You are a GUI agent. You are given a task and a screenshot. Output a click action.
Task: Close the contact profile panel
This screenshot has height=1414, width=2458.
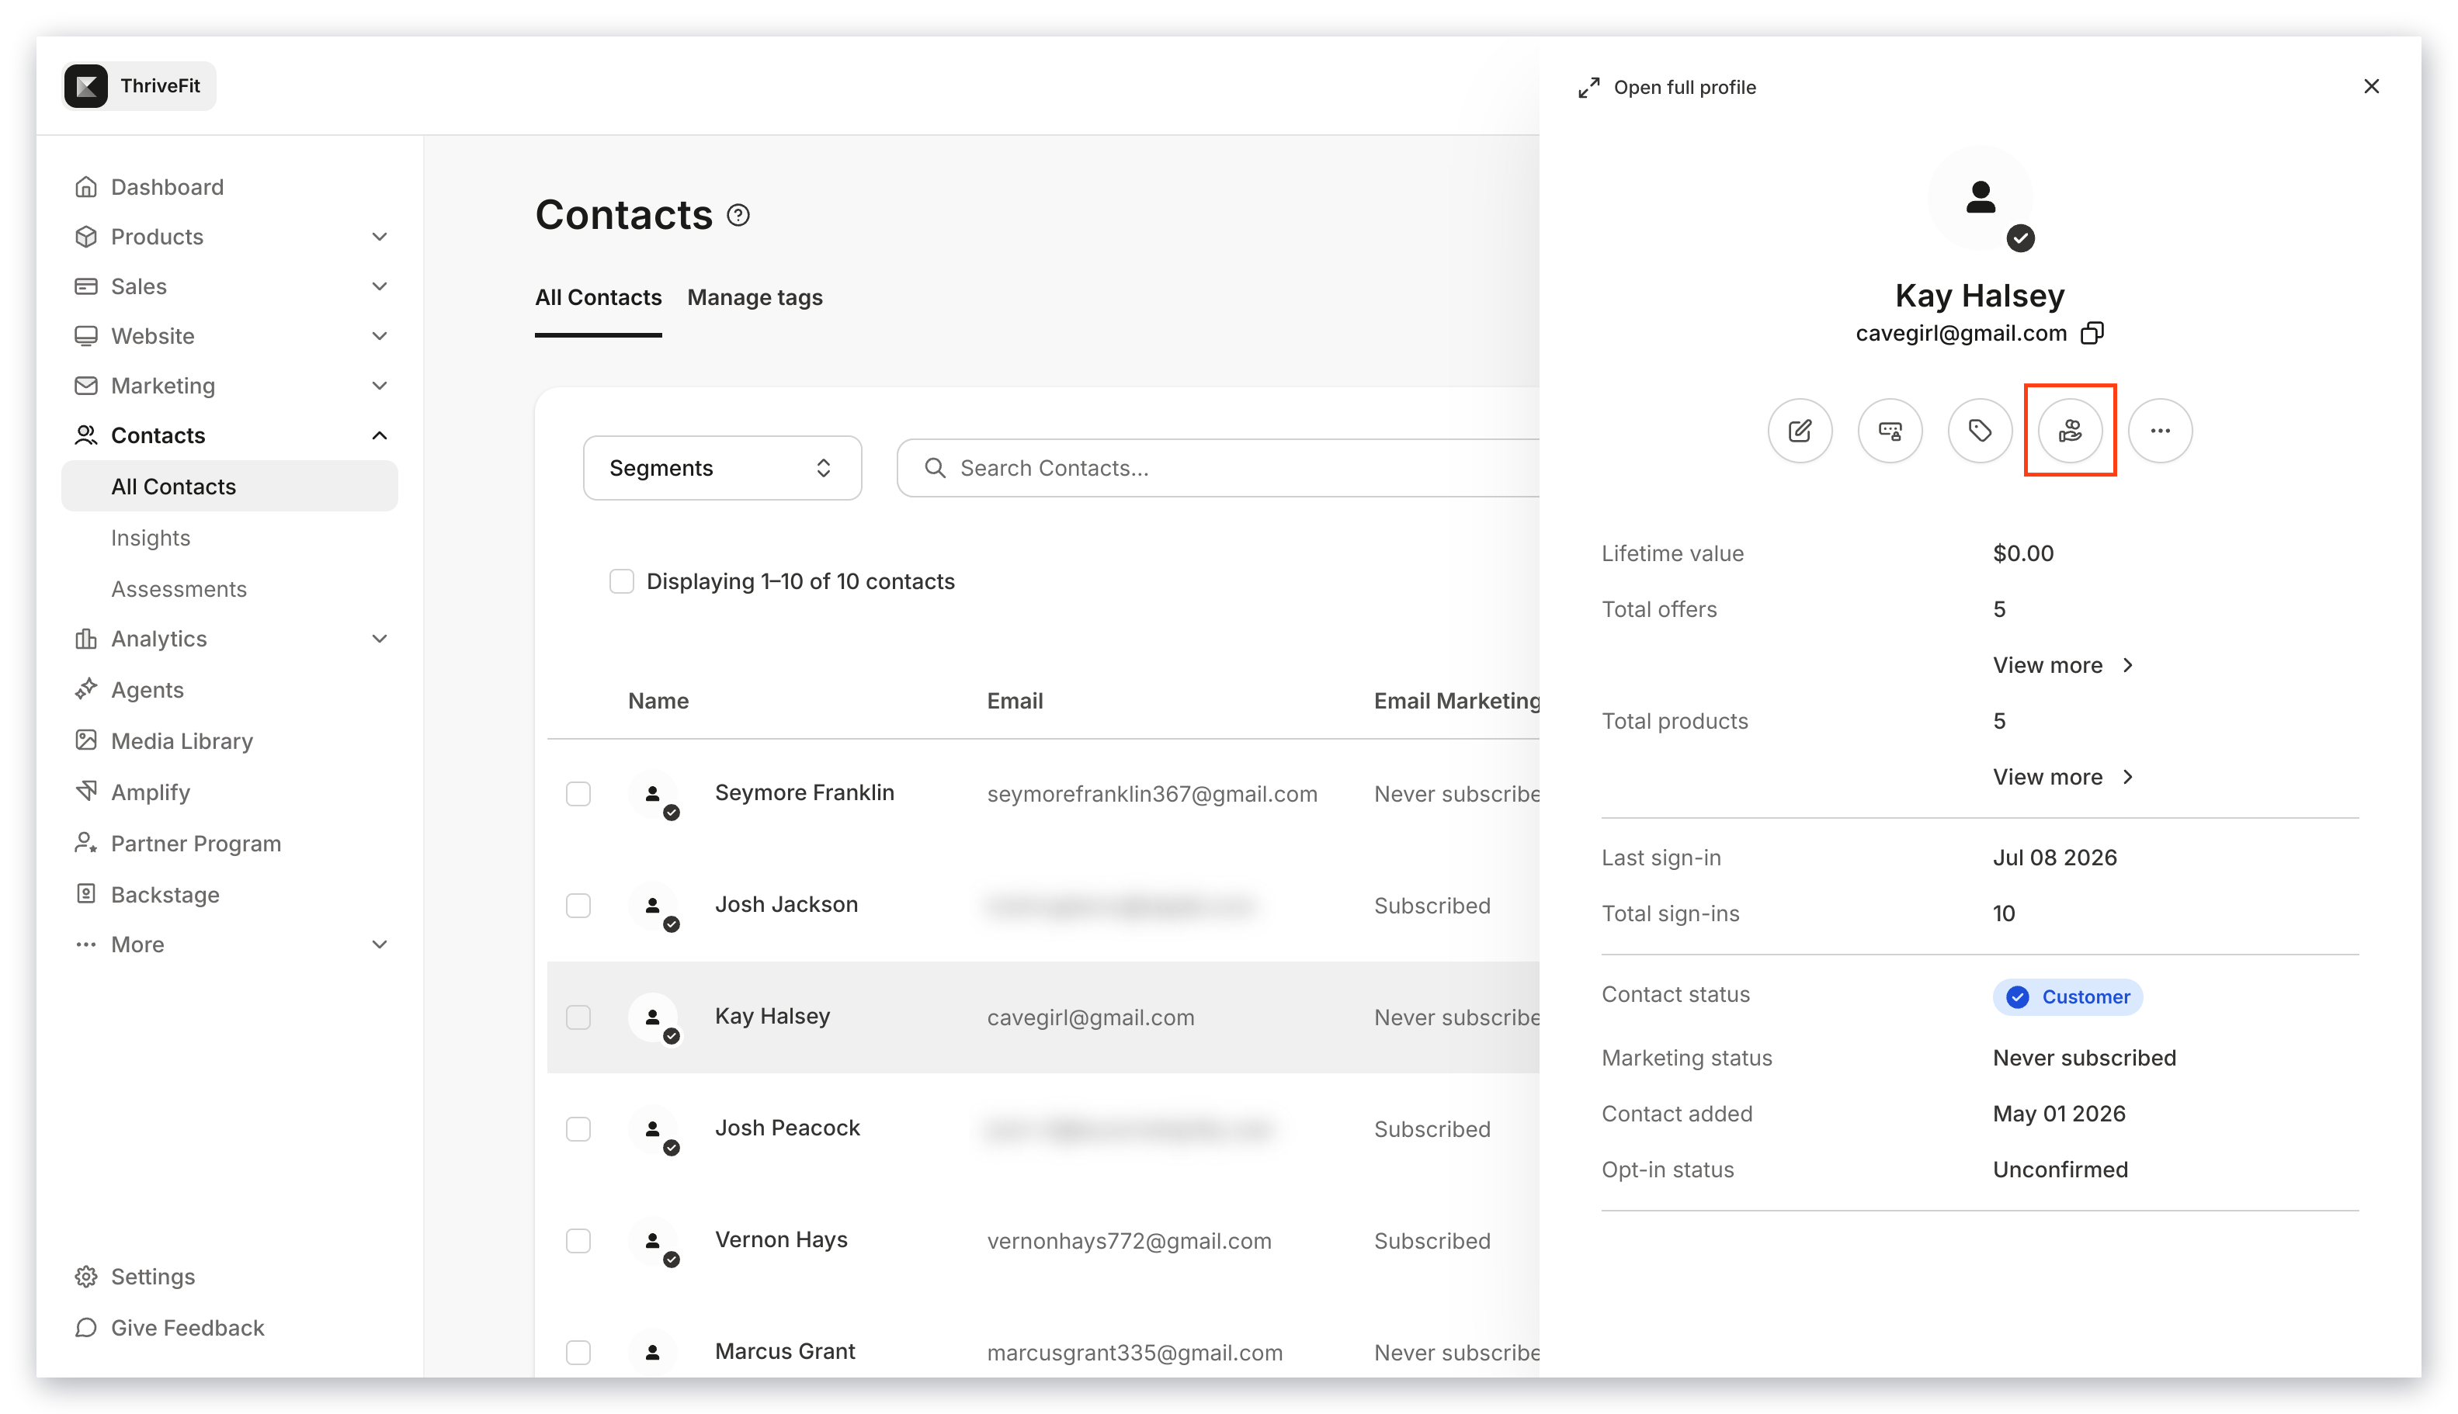click(x=2370, y=86)
